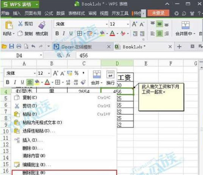Increase font size with ribbon A+ icon
This screenshot has width=203, height=175.
pos(134,24)
